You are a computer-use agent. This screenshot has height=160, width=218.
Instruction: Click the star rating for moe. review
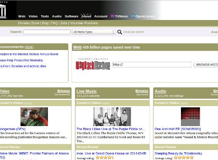click(x=105, y=157)
